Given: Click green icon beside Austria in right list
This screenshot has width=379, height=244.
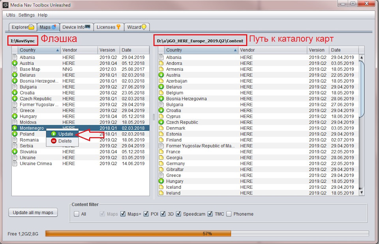Looking at the screenshot, I should pos(161,75).
